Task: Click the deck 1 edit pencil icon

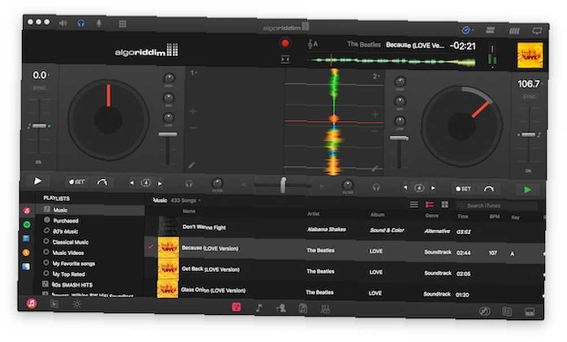Action: pos(192,165)
